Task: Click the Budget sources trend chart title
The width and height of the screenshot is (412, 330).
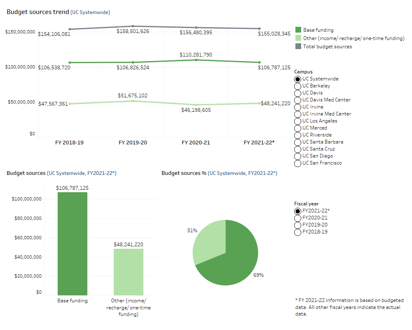Action: click(37, 12)
